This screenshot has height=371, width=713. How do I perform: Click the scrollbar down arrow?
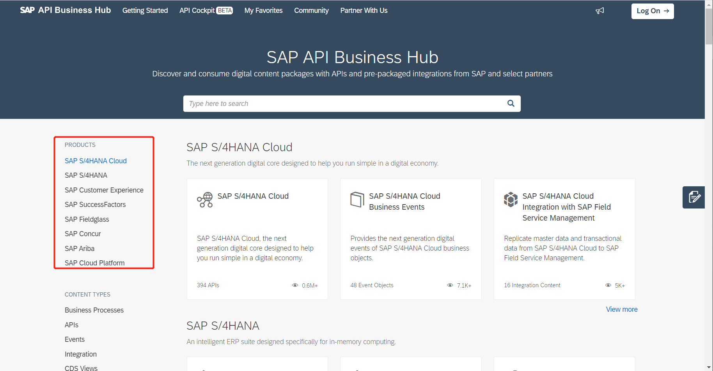709,367
